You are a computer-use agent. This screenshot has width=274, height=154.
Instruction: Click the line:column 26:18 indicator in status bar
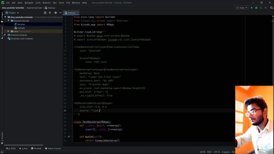click(203, 152)
